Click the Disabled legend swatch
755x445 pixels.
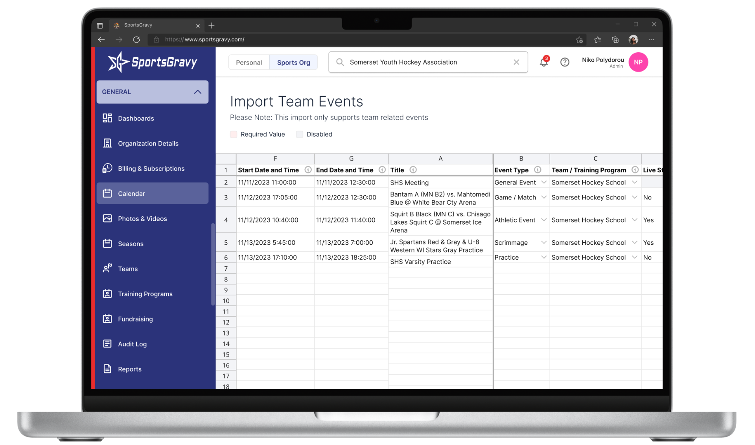pos(300,134)
